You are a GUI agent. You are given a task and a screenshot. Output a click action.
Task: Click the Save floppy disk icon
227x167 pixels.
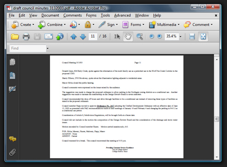(37, 36)
